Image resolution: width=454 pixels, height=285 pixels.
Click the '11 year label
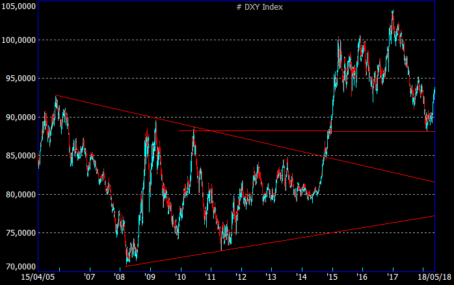coord(211,277)
